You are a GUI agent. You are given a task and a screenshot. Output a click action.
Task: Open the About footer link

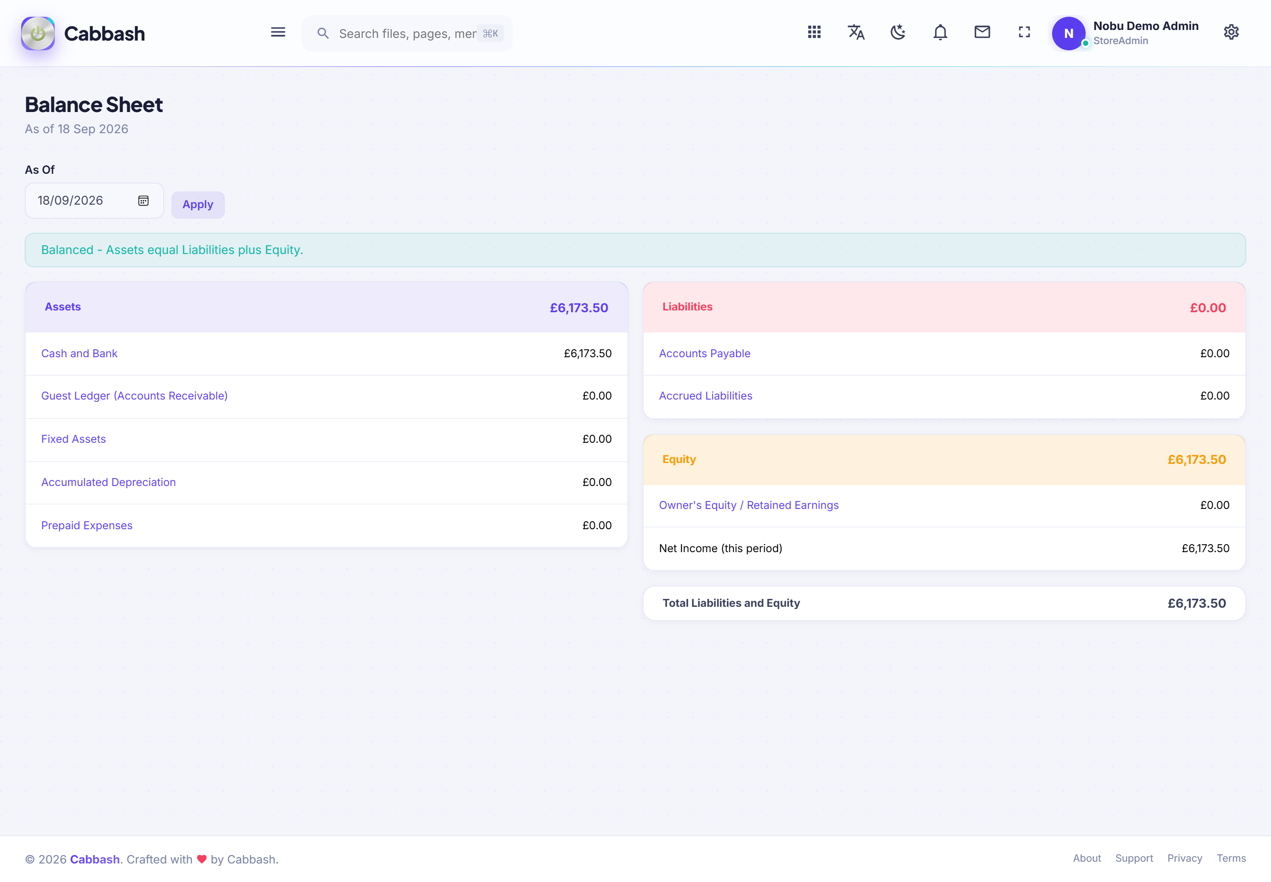tap(1087, 858)
